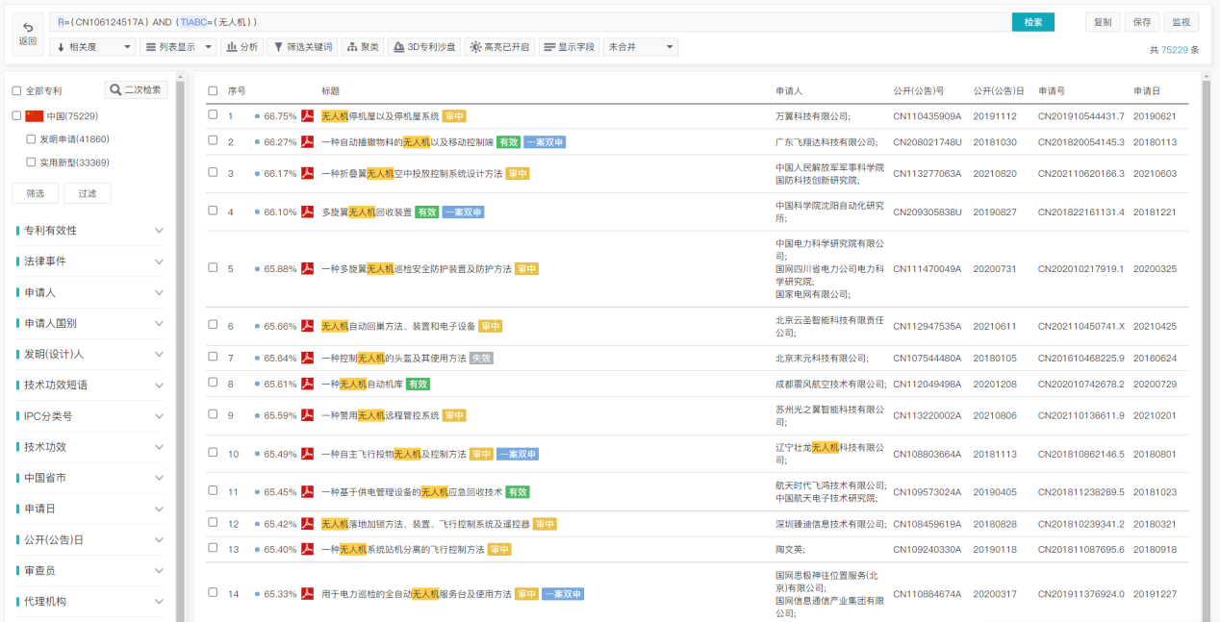Open PDF icon for patent row 1
The height and width of the screenshot is (622, 1220).
308,115
